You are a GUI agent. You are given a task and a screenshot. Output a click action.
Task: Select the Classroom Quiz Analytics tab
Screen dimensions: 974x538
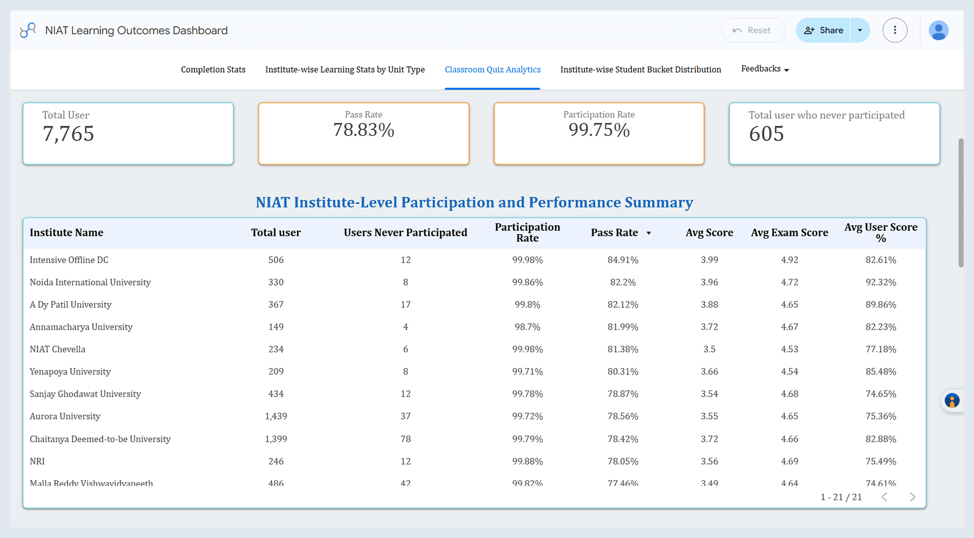point(492,69)
